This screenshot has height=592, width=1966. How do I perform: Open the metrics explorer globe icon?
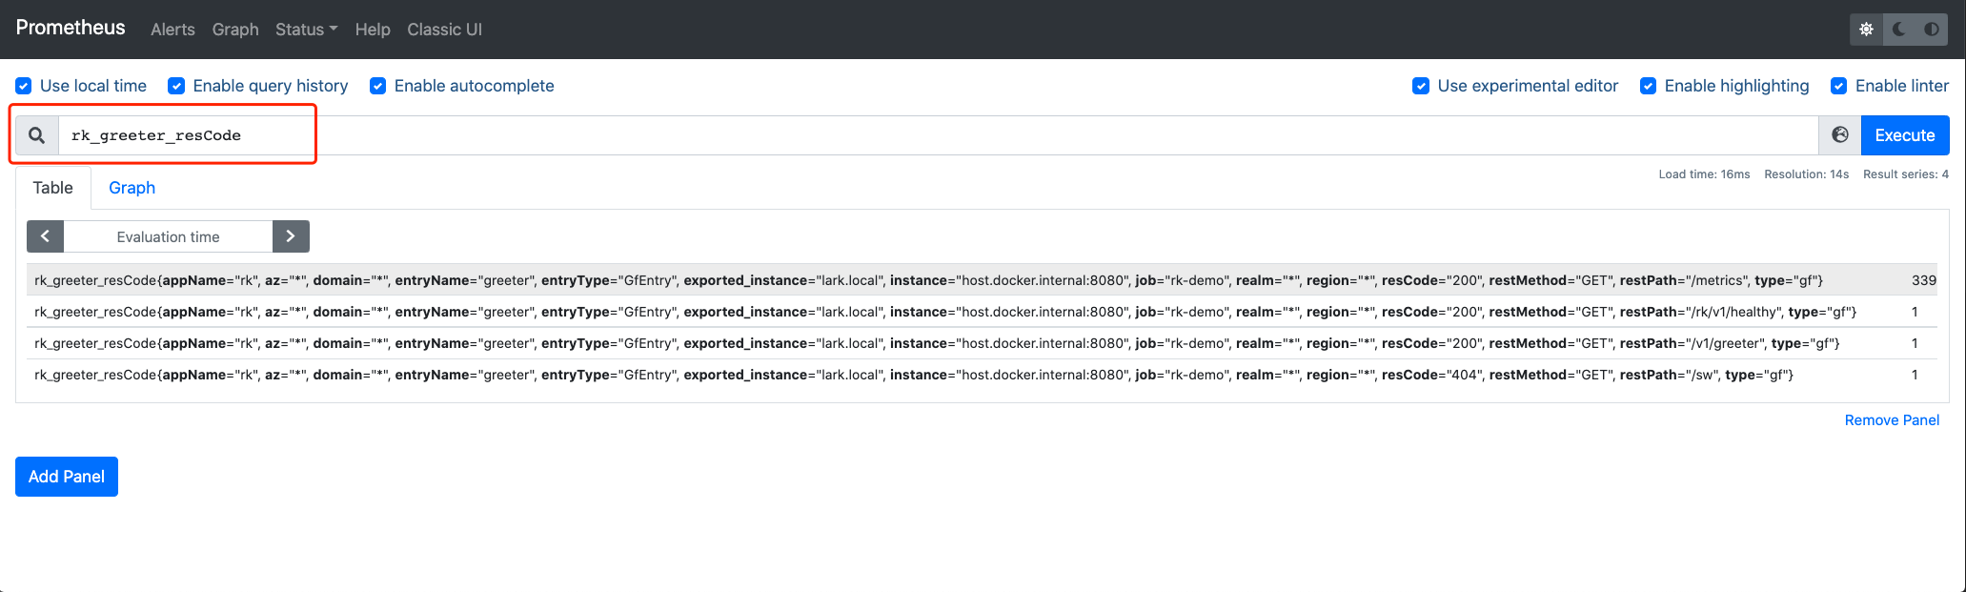point(1840,135)
